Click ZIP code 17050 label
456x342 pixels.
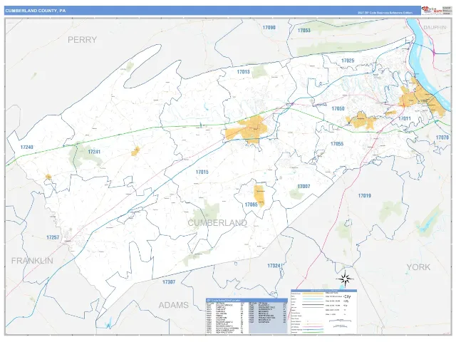pos(338,108)
